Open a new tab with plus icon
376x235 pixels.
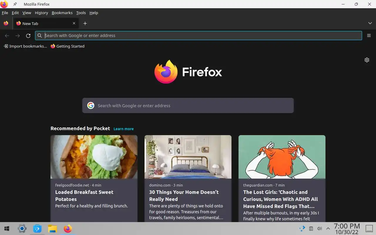point(85,23)
